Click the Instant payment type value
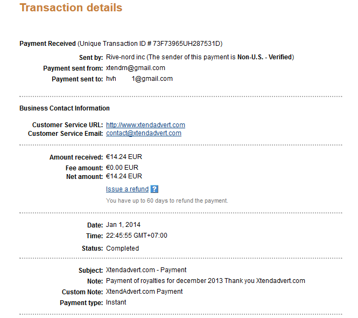Viewport: 358px width, 318px height. tap(116, 302)
